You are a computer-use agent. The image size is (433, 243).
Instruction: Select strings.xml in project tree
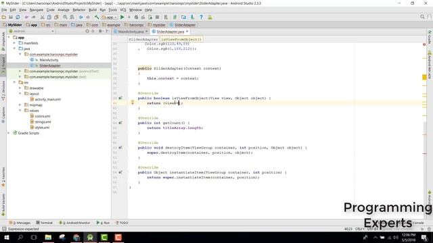point(43,122)
